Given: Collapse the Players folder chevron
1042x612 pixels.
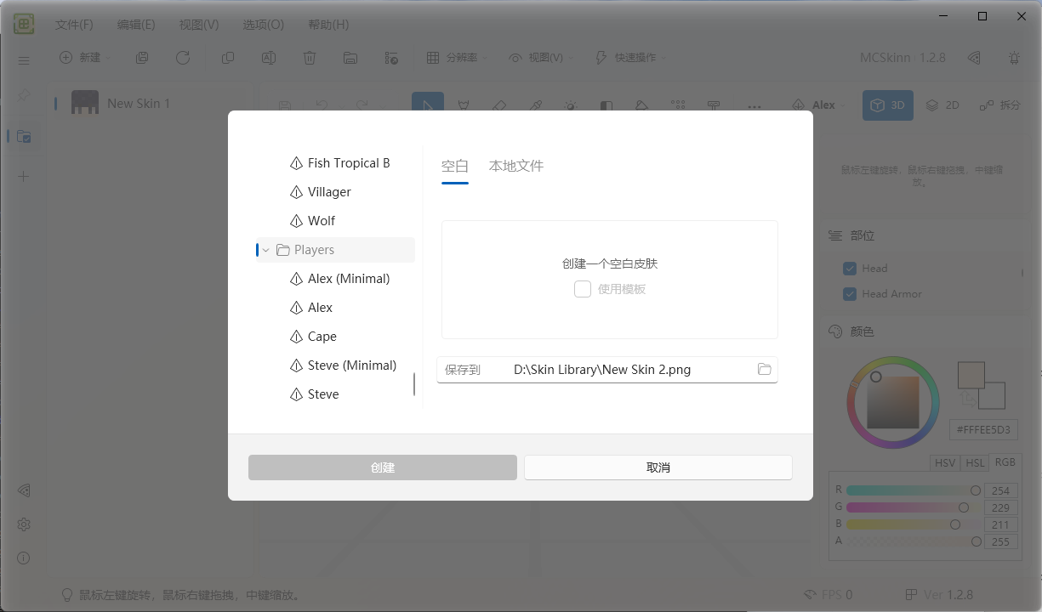Looking at the screenshot, I should (266, 250).
